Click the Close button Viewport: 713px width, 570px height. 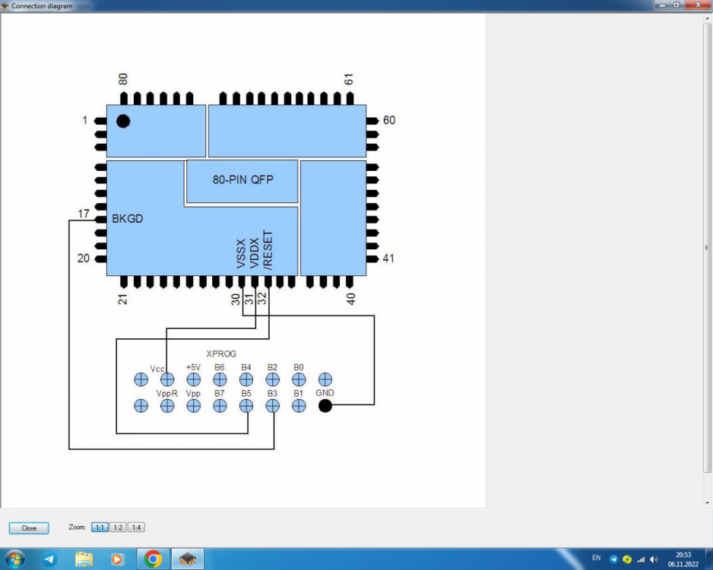(x=29, y=527)
